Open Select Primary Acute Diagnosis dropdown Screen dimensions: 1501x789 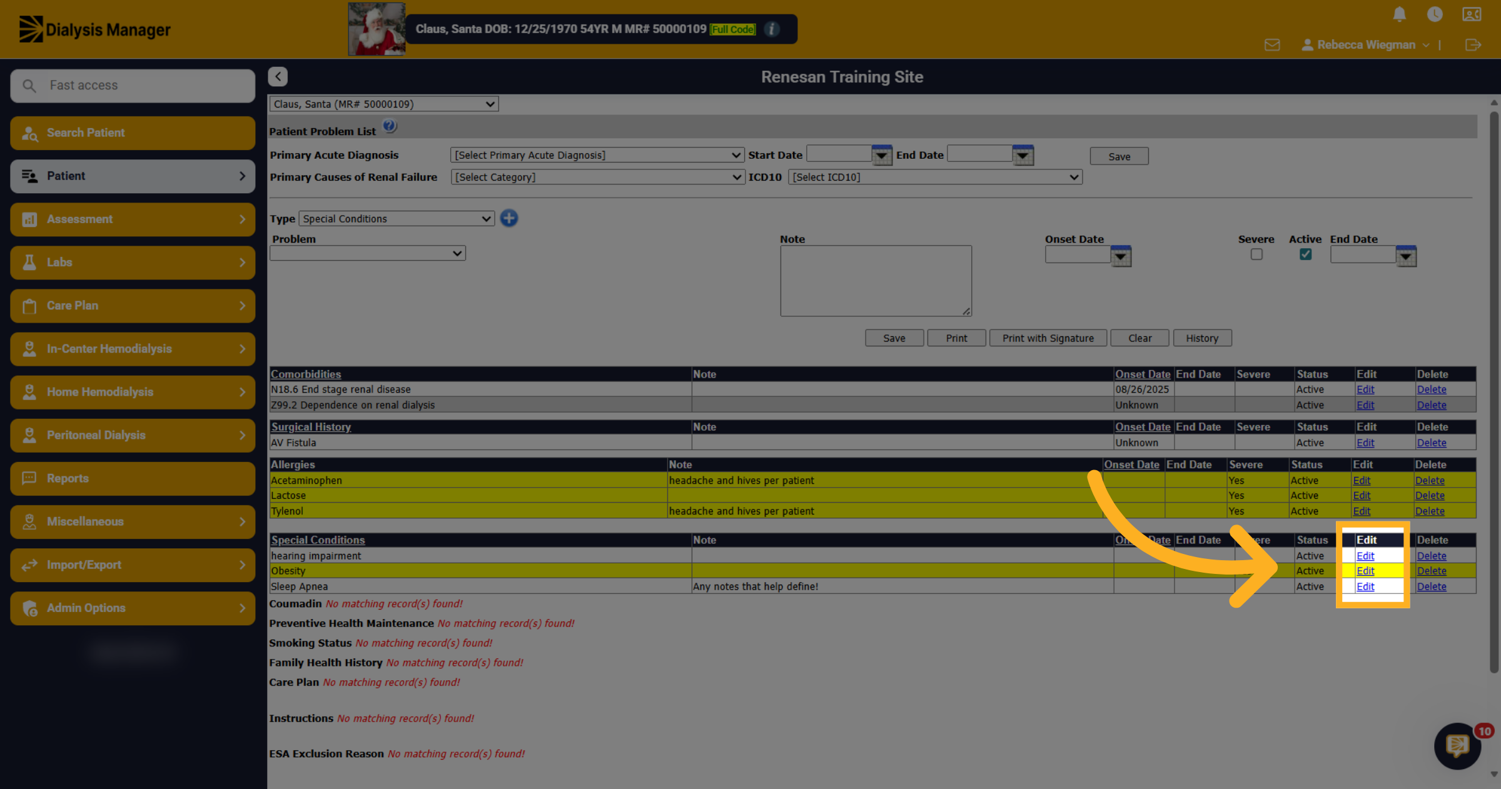(597, 155)
